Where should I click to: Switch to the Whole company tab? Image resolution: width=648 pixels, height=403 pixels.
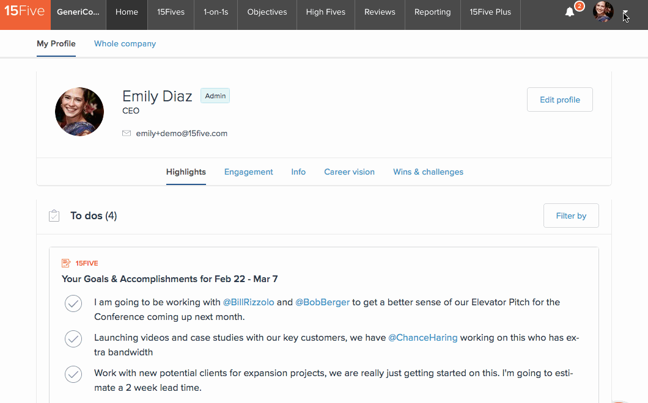pyautogui.click(x=125, y=44)
